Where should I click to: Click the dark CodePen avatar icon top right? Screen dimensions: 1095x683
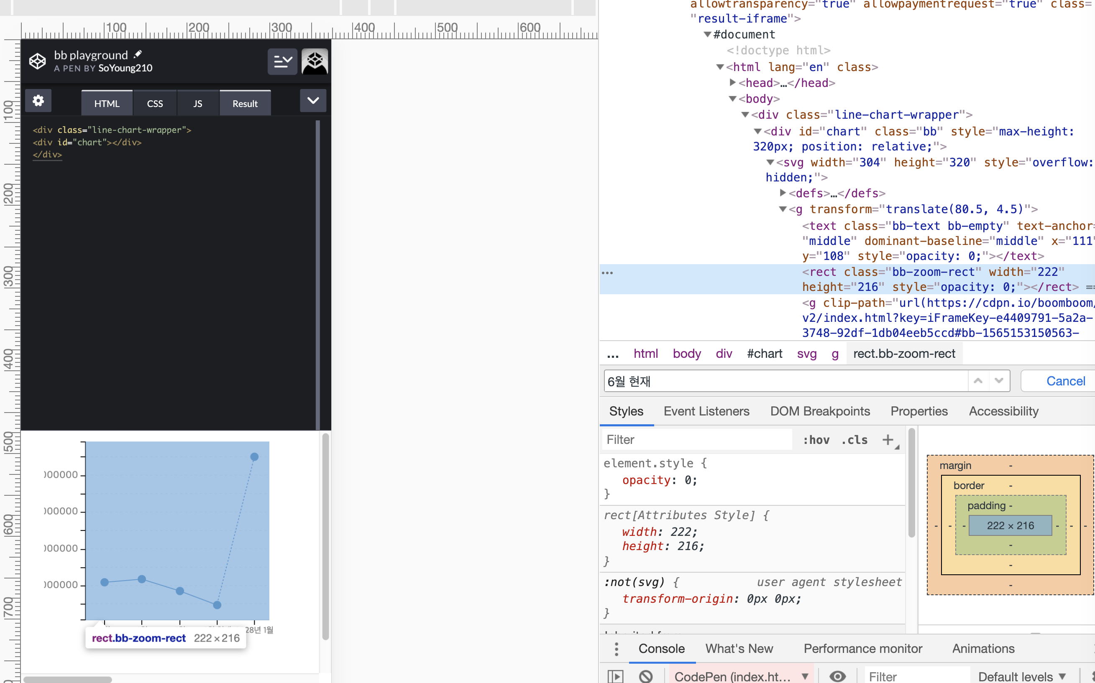coord(315,61)
